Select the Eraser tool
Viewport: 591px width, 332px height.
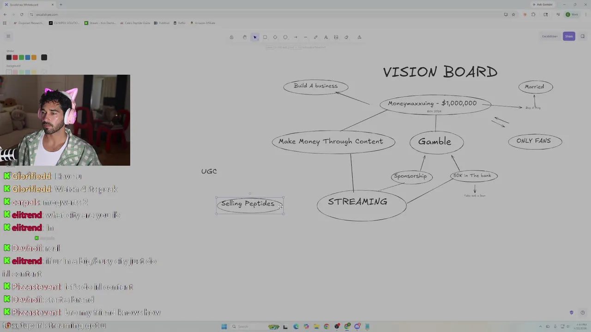tap(346, 37)
